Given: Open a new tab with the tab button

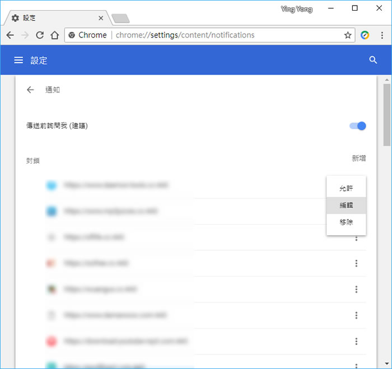Looking at the screenshot, I should pos(120,18).
